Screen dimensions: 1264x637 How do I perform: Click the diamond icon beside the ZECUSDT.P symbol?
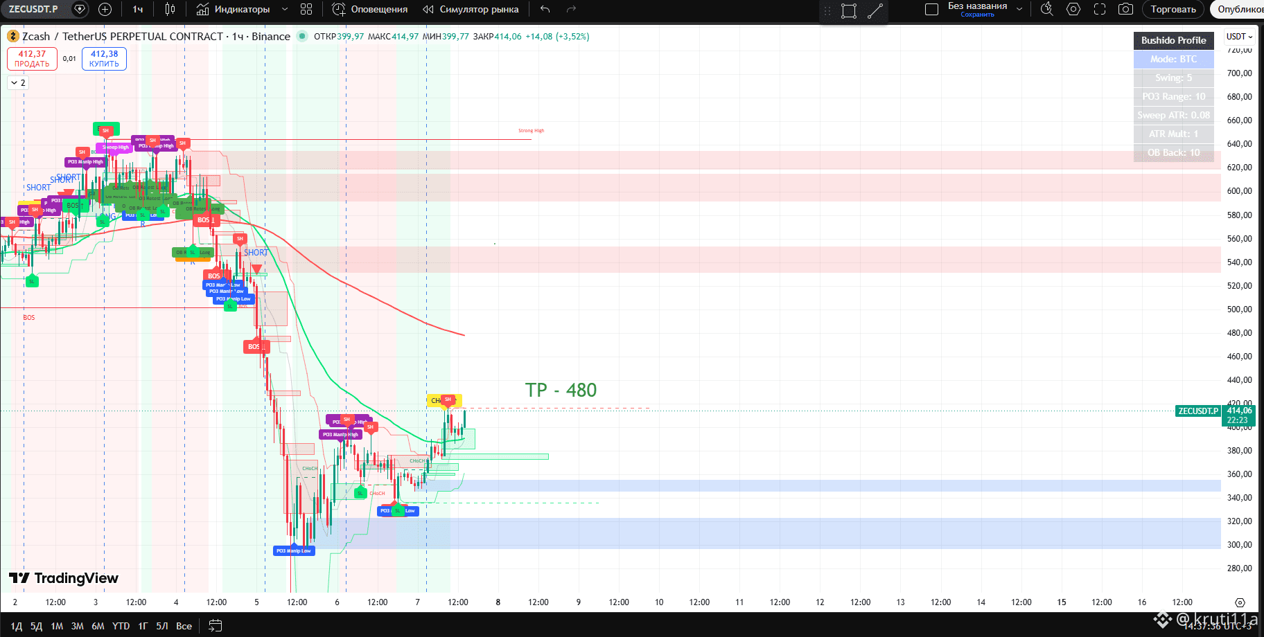[80, 9]
